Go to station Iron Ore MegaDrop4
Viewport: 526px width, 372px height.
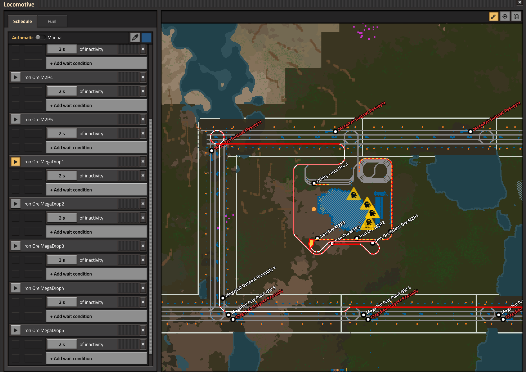point(15,288)
